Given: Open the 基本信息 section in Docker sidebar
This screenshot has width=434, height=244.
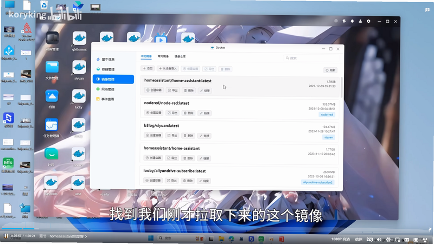Looking at the screenshot, I should pos(113,60).
